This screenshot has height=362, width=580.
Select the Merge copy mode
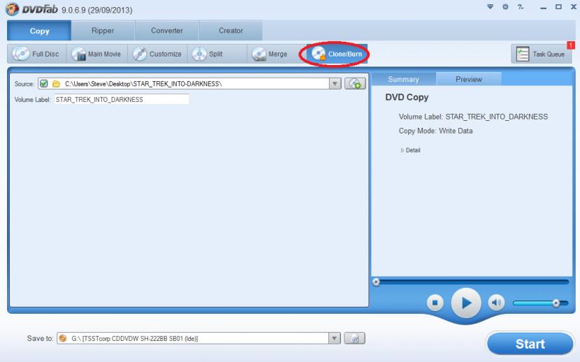pos(277,54)
